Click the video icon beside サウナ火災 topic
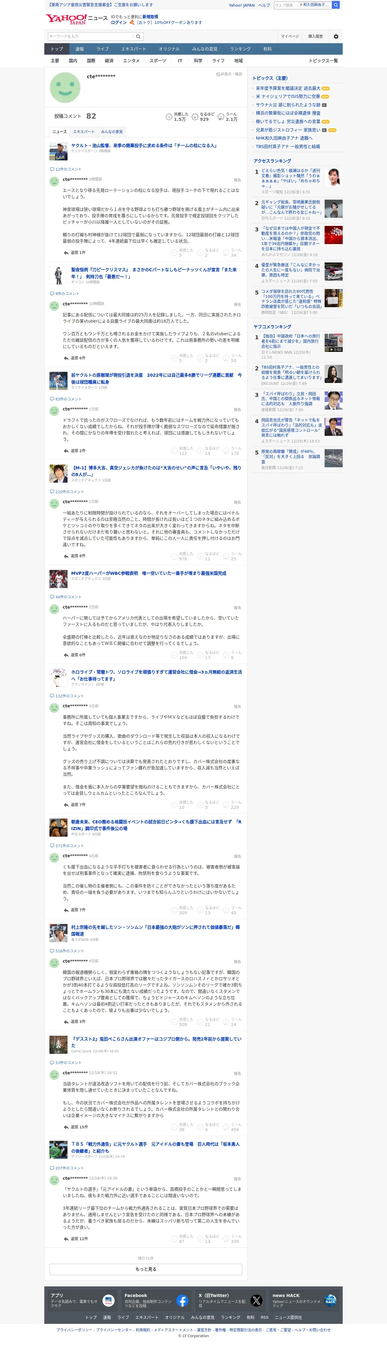Image resolution: width=387 pixels, height=1345 pixels. [x=324, y=105]
